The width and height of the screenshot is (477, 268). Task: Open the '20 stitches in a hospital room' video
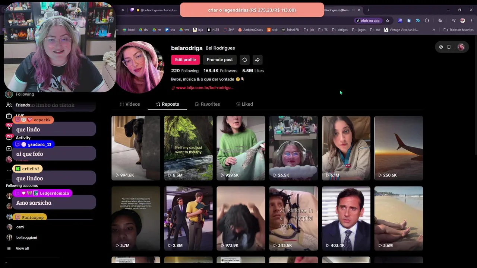click(x=293, y=218)
